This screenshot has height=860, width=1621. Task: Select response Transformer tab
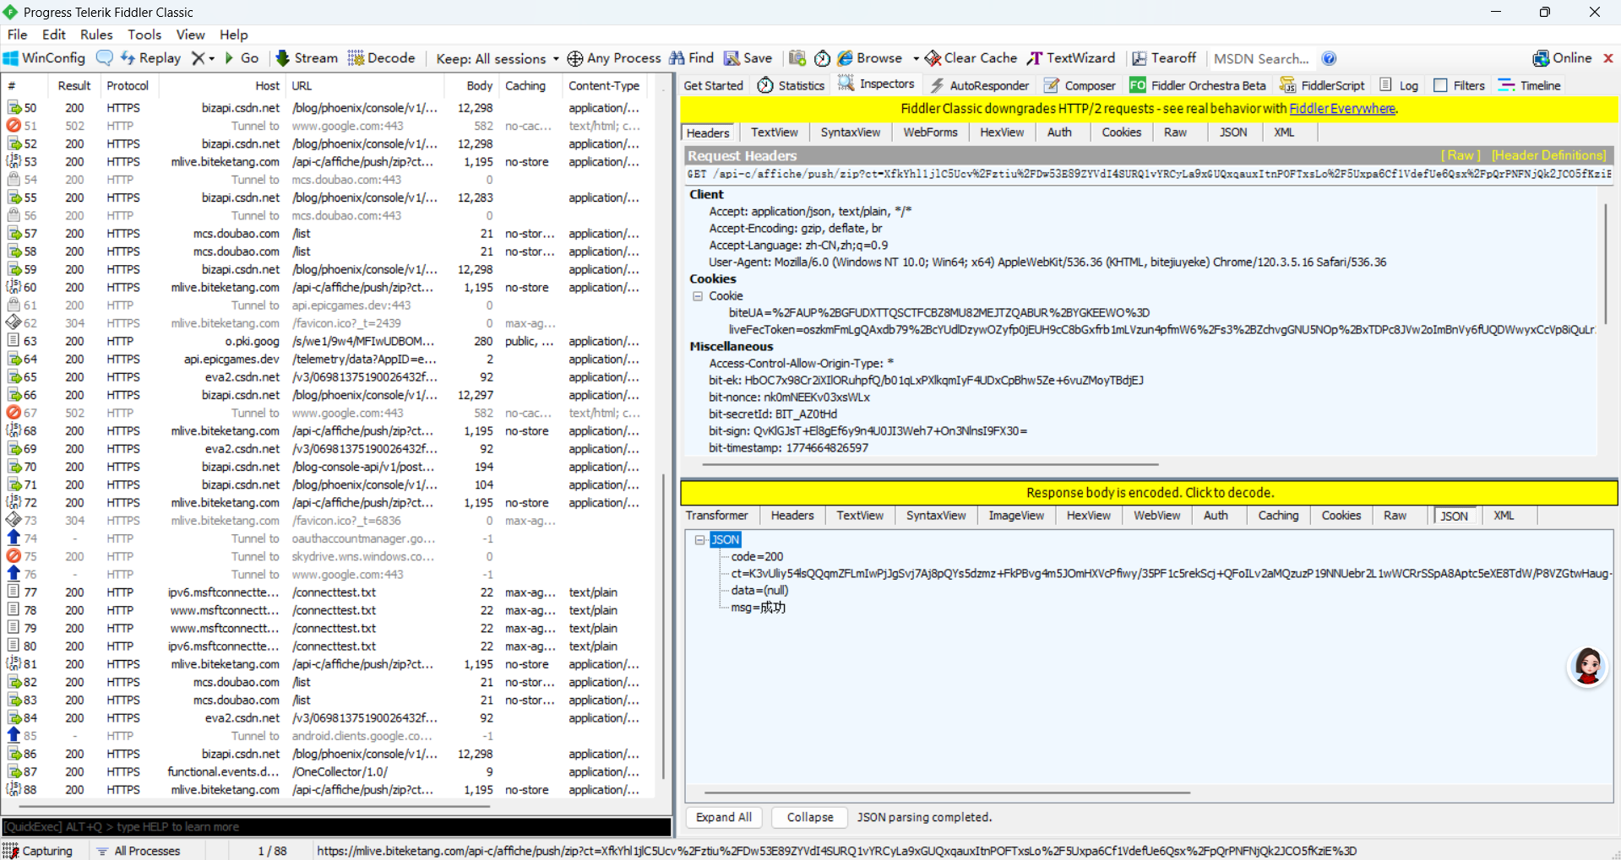(x=716, y=516)
